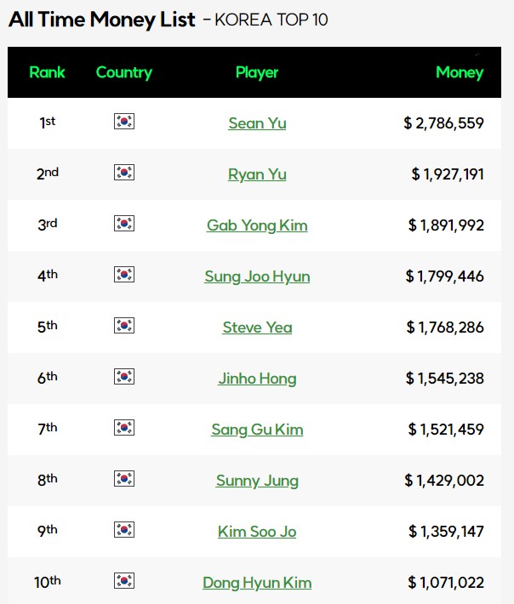Click the flag icon next to Ryan Yu

coord(124,173)
